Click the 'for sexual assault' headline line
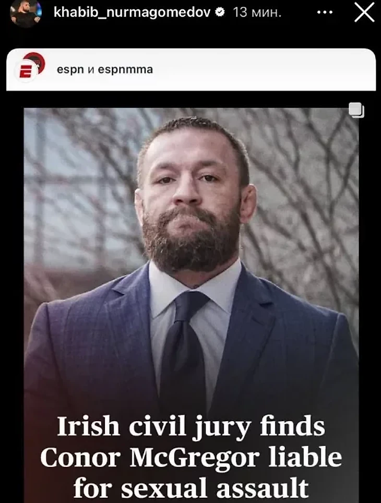 191,488
